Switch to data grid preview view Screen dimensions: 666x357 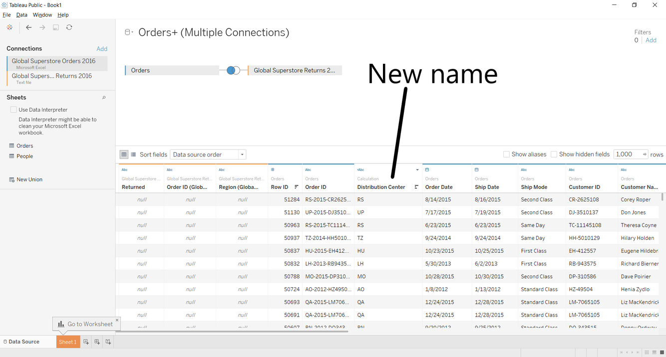pos(124,155)
